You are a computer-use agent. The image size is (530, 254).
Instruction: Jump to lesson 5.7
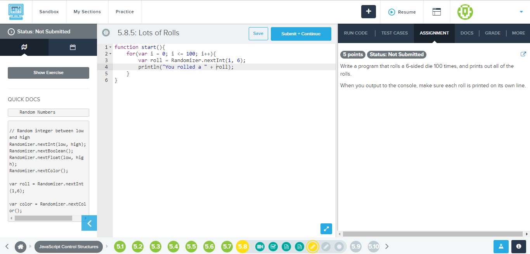click(227, 247)
